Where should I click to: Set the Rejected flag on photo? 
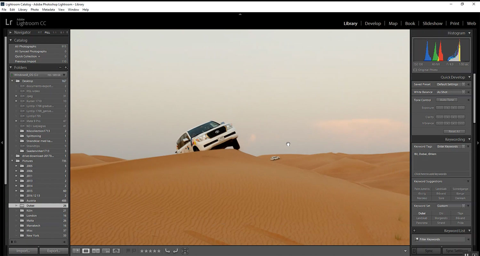point(134,251)
